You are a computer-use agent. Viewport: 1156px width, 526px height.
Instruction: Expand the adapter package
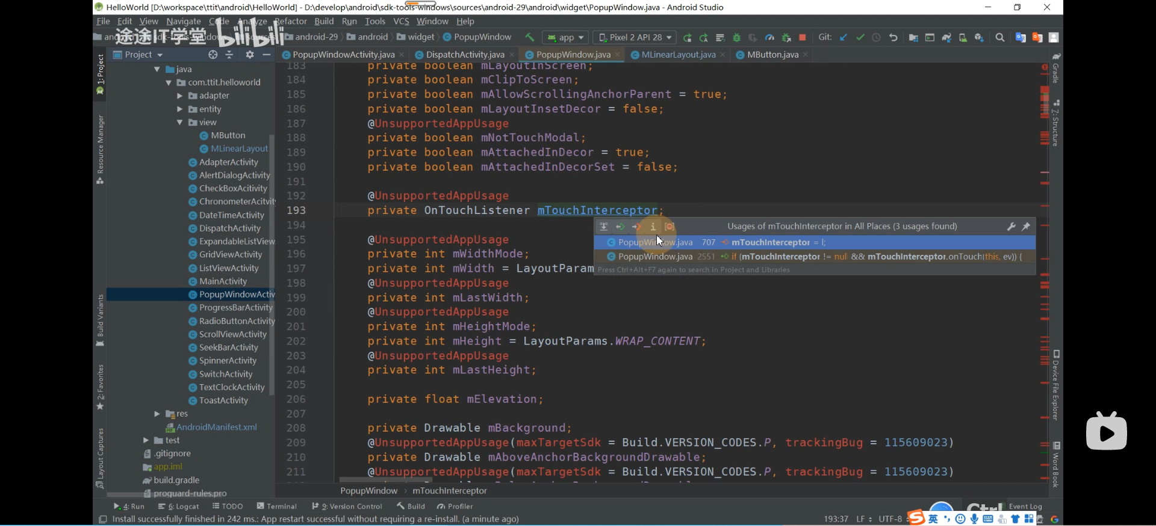pos(179,96)
